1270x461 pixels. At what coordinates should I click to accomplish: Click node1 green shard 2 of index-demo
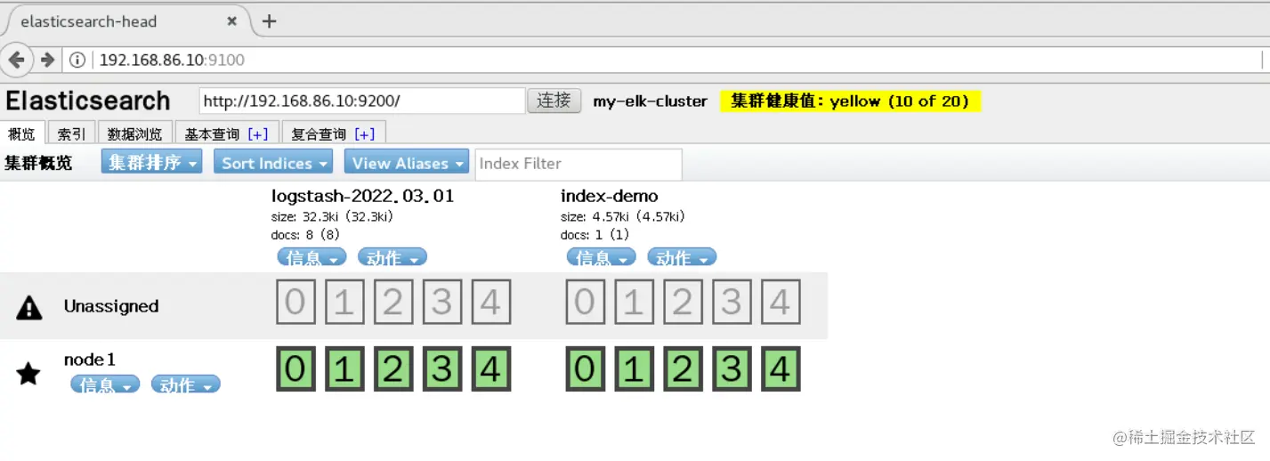(683, 368)
